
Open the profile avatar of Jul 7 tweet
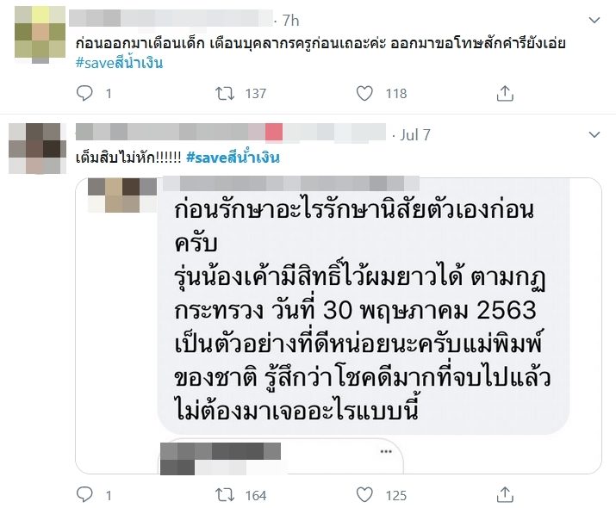[x=37, y=148]
